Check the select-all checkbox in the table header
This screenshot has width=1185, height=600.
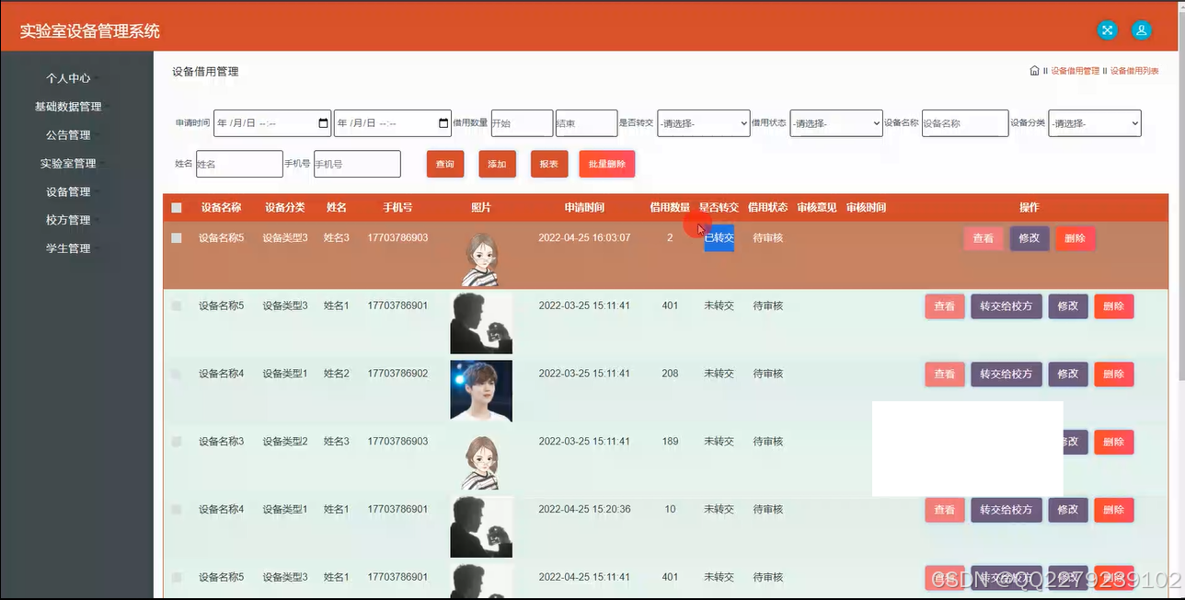(x=177, y=207)
